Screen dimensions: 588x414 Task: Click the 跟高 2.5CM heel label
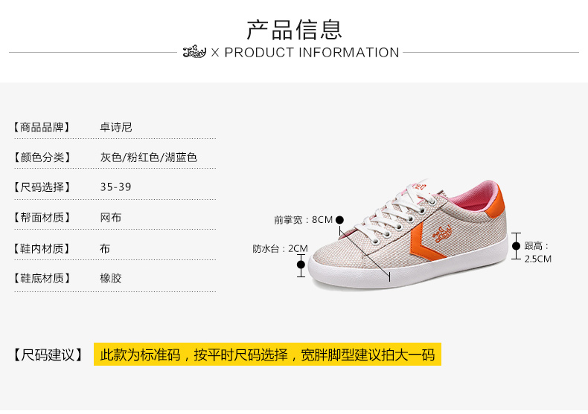[537, 252]
